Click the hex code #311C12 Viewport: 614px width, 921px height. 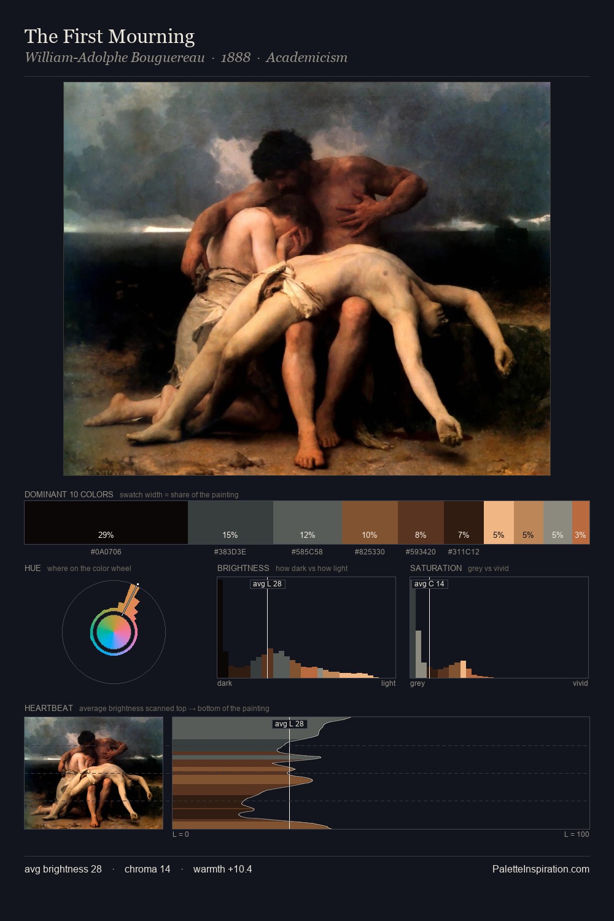click(x=464, y=552)
